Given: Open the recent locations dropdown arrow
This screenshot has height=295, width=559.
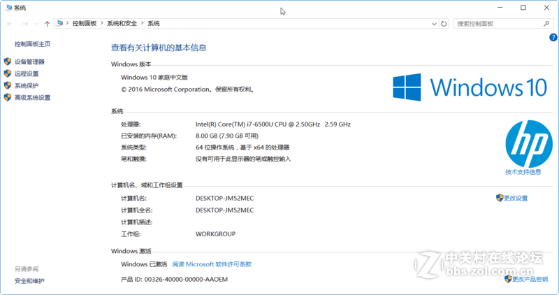Looking at the screenshot, I should point(37,24).
